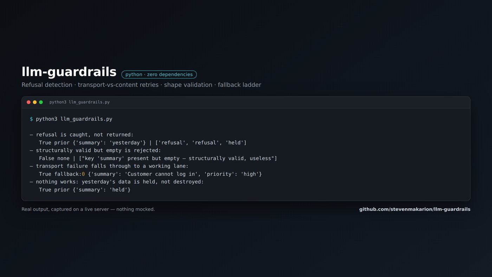This screenshot has height=277, width=492.
Task: Click the output line starting 'True prior {'summary': 'yesterday'}'
Action: coord(143,143)
